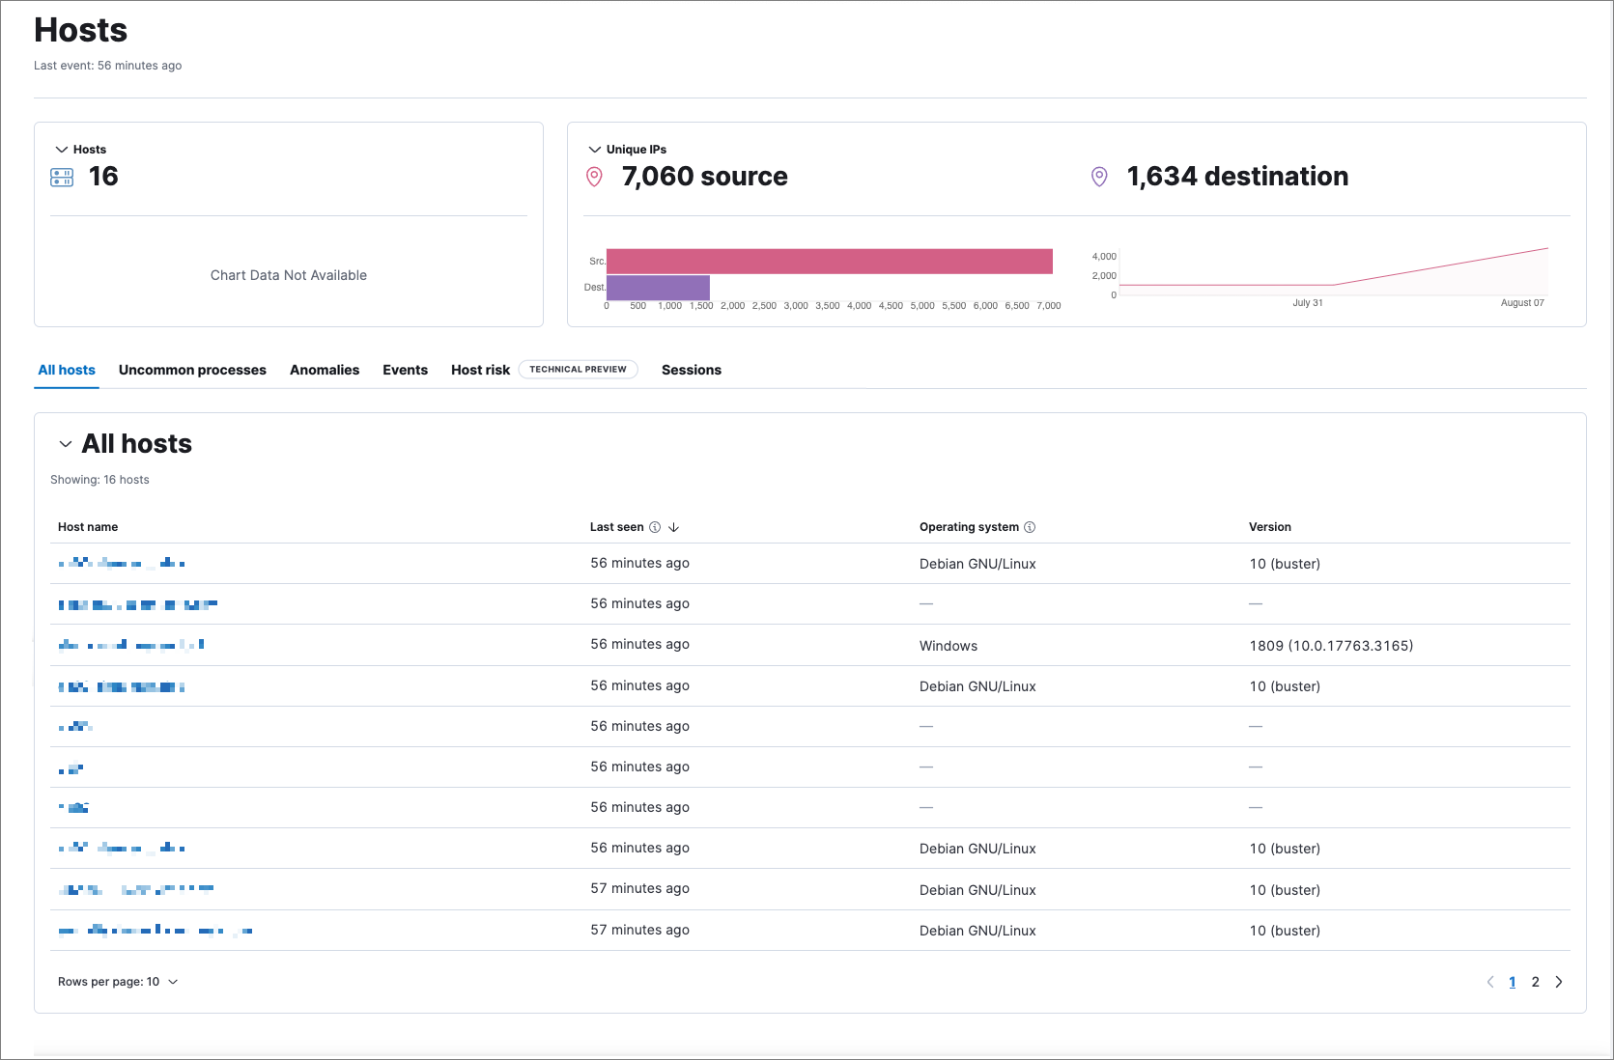Click the next page chevron in pagination
The image size is (1614, 1060).
click(1559, 982)
